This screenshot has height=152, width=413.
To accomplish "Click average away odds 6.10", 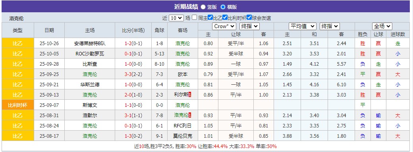I will click(x=342, y=85).
